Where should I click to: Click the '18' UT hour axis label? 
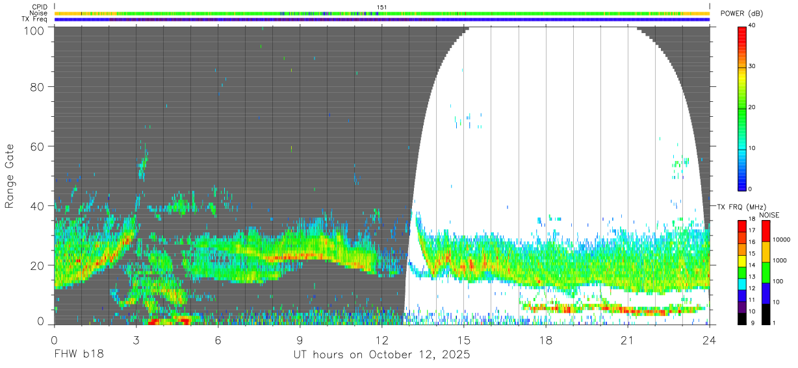tap(546, 339)
